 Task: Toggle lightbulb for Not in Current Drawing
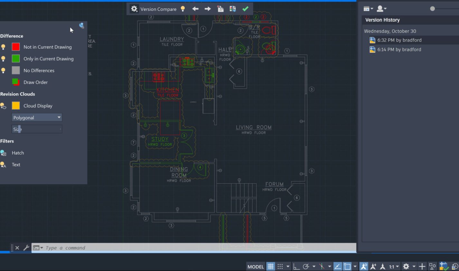3,47
